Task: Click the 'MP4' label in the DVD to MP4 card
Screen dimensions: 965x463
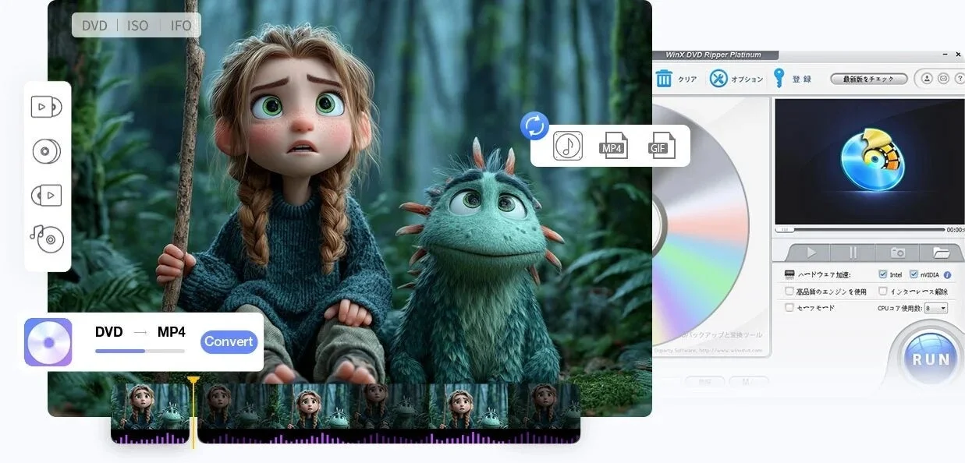Action: (x=172, y=332)
